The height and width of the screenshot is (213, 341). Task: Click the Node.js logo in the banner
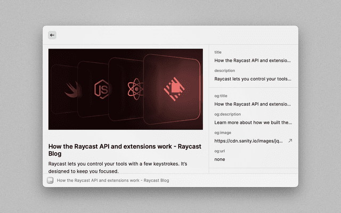pos(101,89)
